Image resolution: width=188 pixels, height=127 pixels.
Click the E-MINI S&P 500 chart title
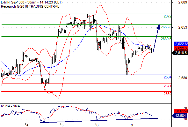pos(32,3)
